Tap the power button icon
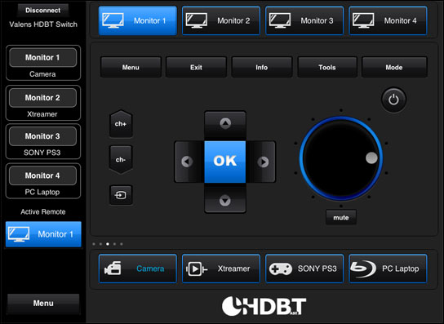Image resolution: width=444 pixels, height=324 pixels. (x=393, y=100)
